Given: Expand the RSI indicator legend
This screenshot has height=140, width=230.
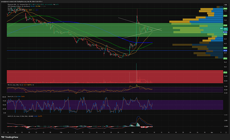Looking at the screenshot, I should click(x=15, y=85).
